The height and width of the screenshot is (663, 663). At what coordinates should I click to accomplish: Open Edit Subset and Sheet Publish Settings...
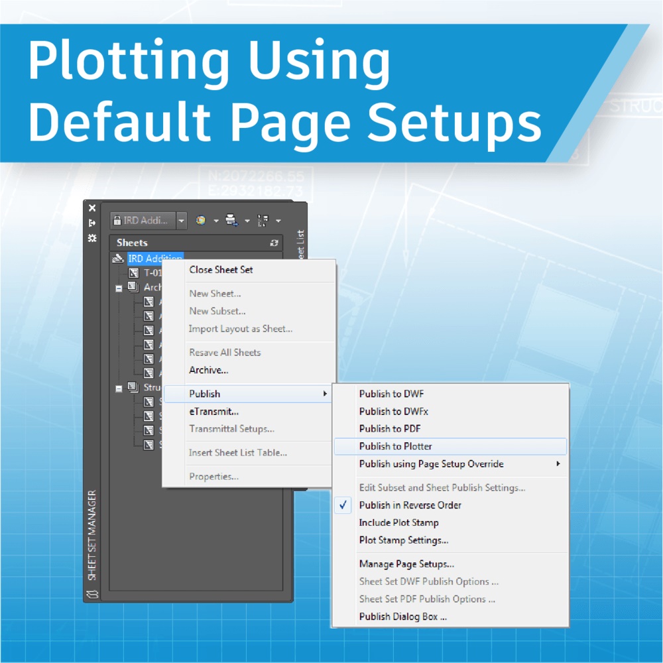pos(442,487)
